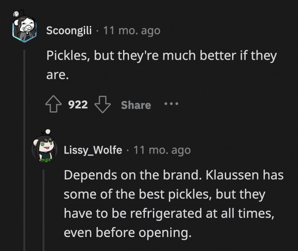Click the word "are." ending Scoongili's comment
The height and width of the screenshot is (251, 298).
[x=57, y=75]
